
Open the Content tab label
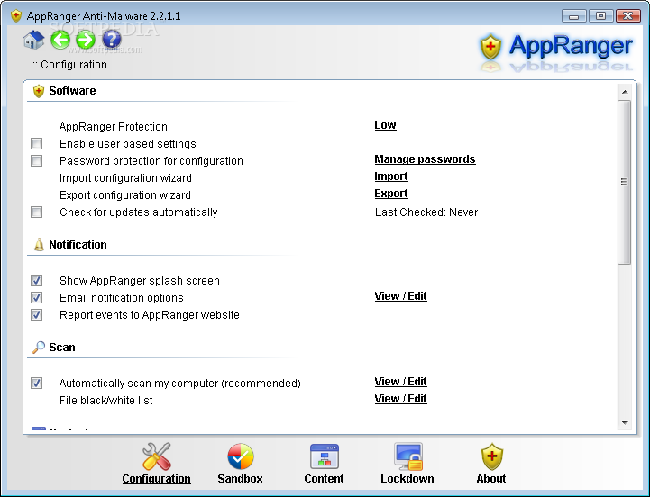[324, 479]
